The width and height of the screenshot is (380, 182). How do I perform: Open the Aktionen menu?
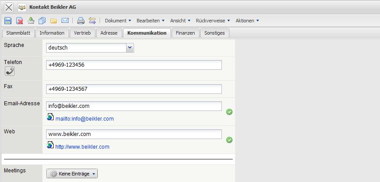[x=247, y=21]
